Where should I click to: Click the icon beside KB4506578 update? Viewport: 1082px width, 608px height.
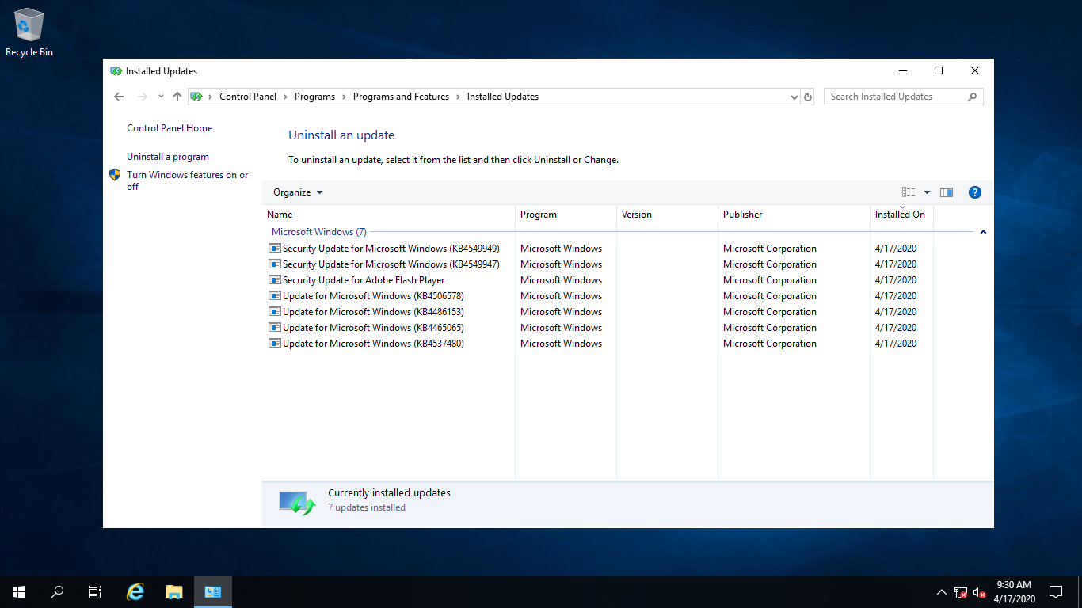[275, 296]
